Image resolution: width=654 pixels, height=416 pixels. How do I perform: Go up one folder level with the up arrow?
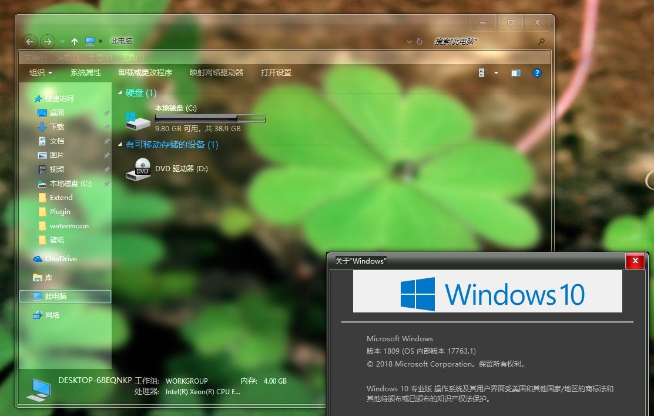[x=75, y=41]
